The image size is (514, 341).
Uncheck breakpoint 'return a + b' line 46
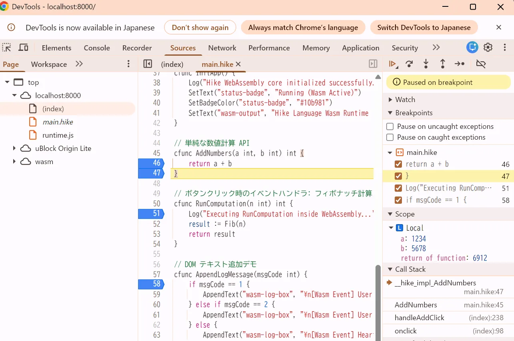(x=398, y=164)
